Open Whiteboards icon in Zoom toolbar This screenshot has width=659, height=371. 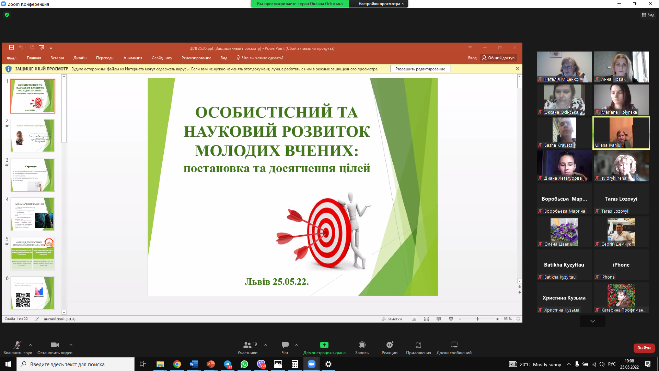(454, 345)
